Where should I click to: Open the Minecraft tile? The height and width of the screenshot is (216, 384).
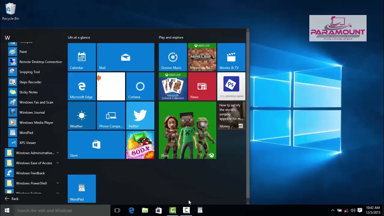202,57
